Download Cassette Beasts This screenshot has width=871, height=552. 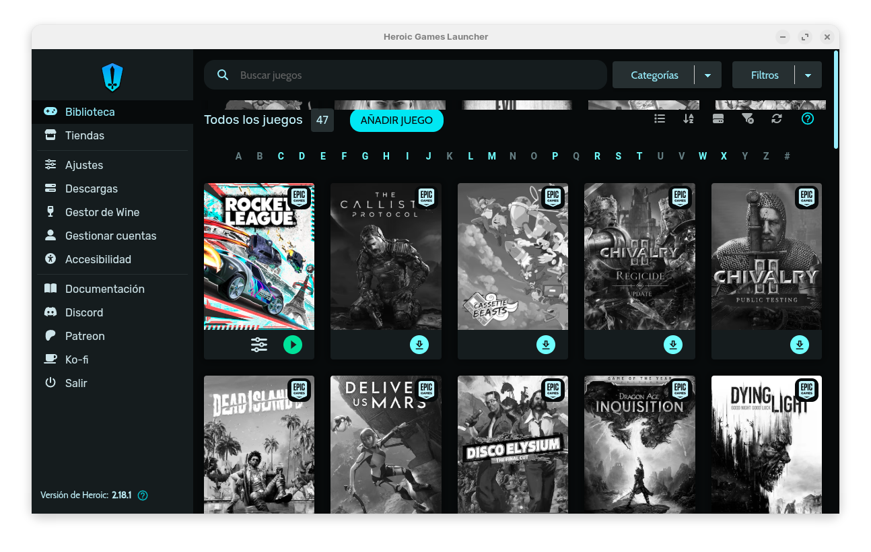(546, 345)
